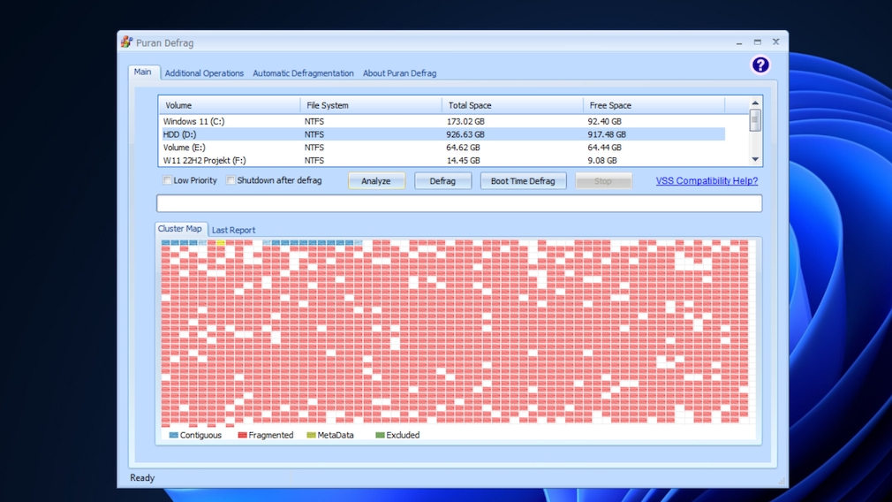This screenshot has width=892, height=502.
Task: Switch to Automatic Defragmentation tab
Action: pos(303,73)
